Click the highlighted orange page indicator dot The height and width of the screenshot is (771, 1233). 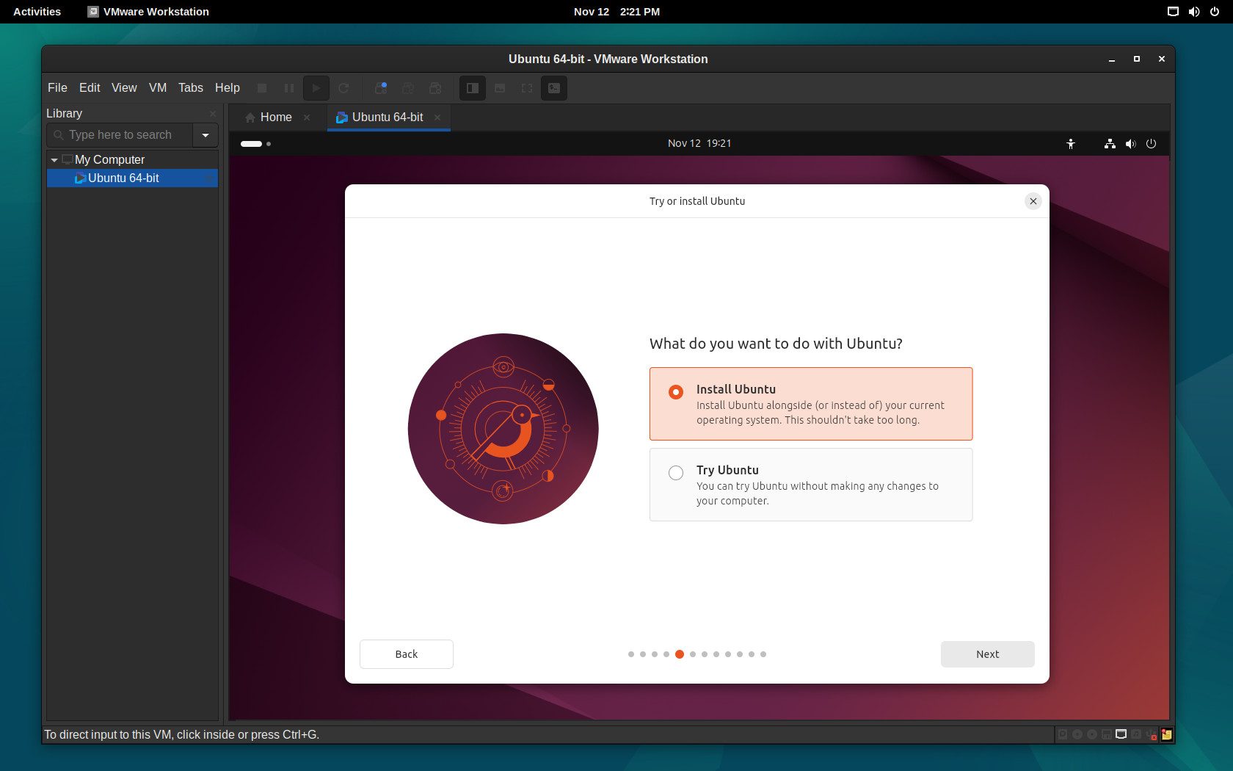[x=680, y=654]
